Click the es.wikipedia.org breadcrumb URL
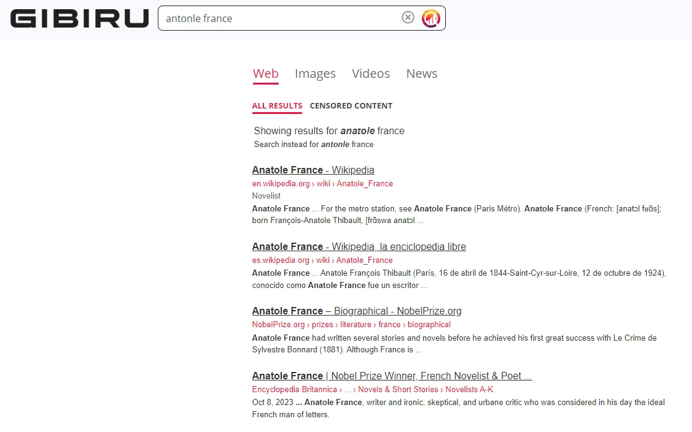The width and height of the screenshot is (692, 432). pyautogui.click(x=322, y=260)
